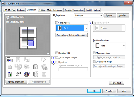Enable the Rotation 180 checkbox
Viewport: 134px width, 97px height.
pos(57,53)
